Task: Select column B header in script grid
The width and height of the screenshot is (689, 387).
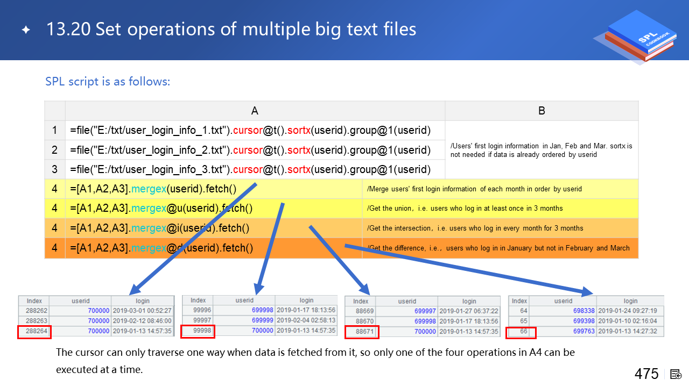Action: tap(542, 111)
